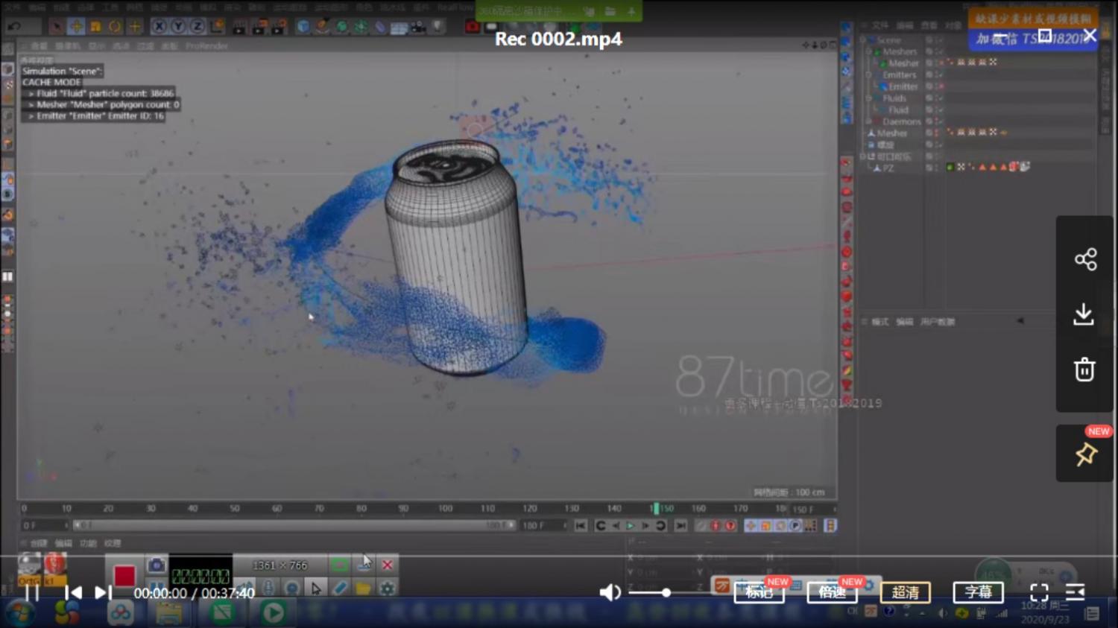1118x628 pixels.
Task: Pause the video playback
Action: [32, 592]
